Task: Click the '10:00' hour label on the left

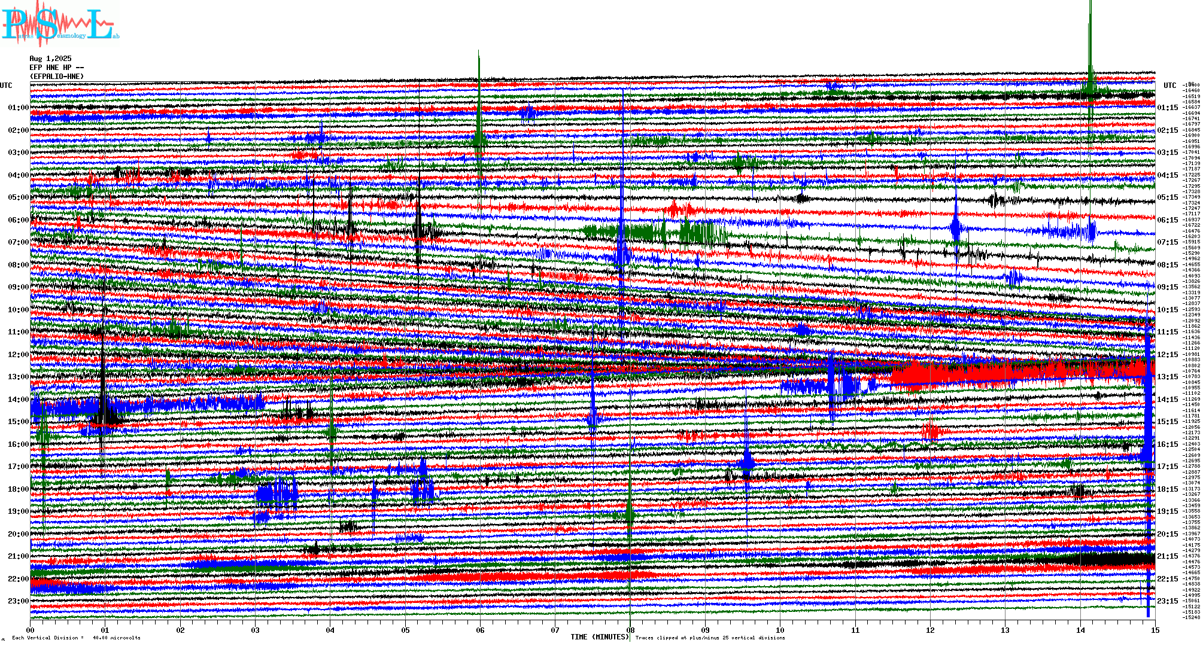Action: tap(19, 310)
